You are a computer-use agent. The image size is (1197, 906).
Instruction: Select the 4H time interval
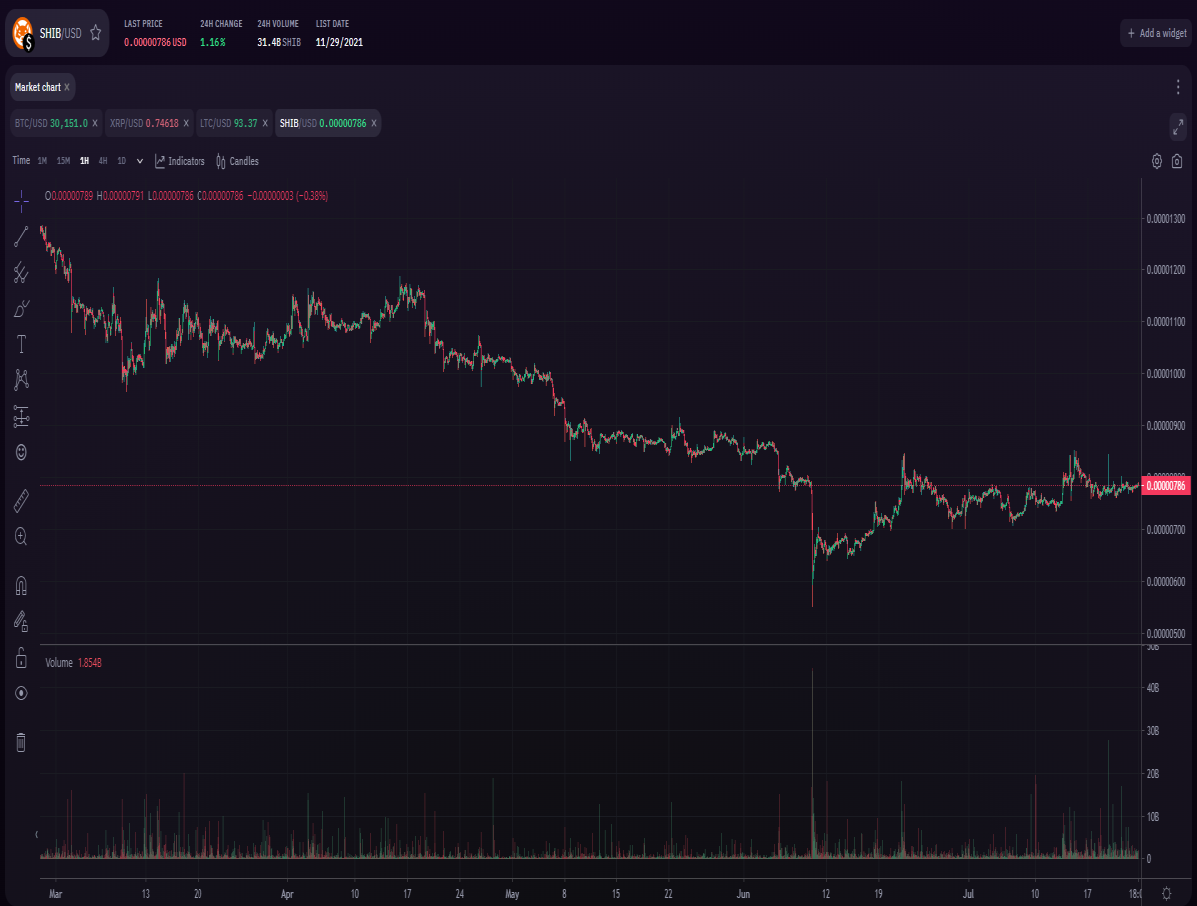coord(103,161)
